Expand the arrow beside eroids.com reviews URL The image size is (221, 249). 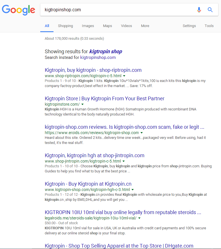pos(142,133)
